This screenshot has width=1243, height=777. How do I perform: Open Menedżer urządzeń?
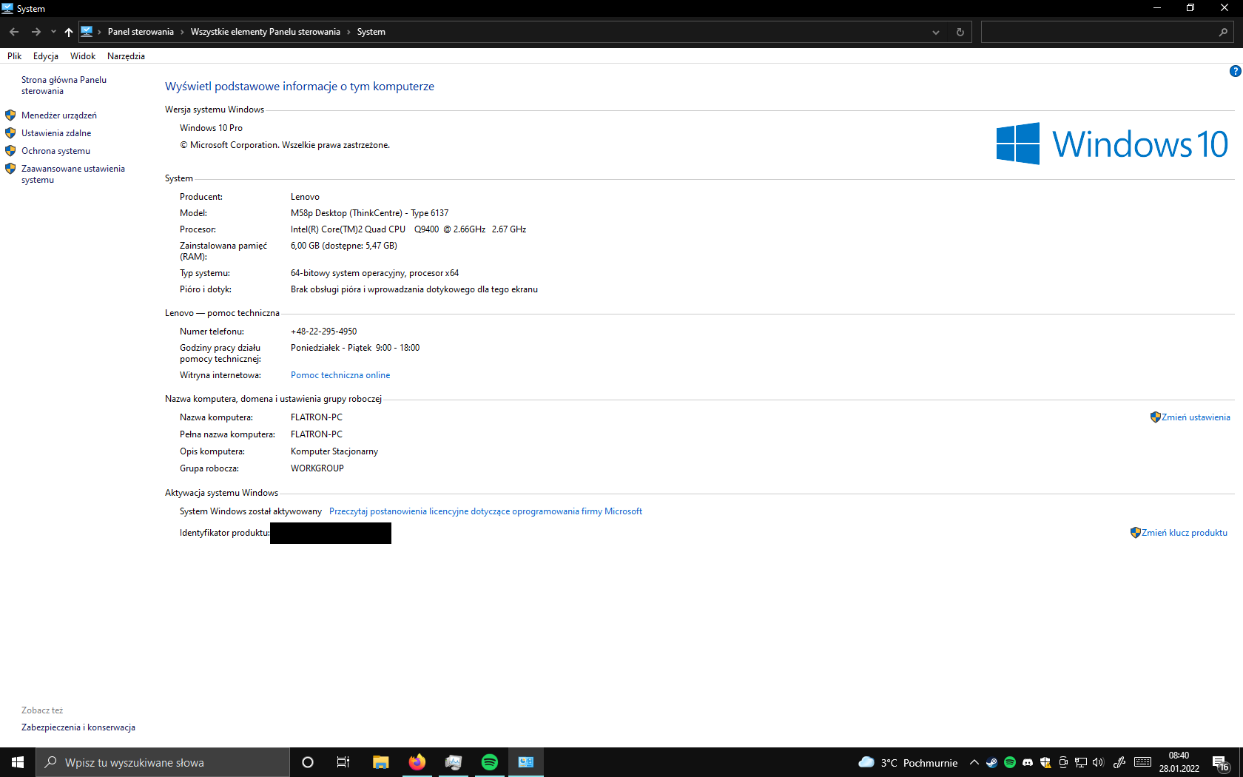(59, 115)
